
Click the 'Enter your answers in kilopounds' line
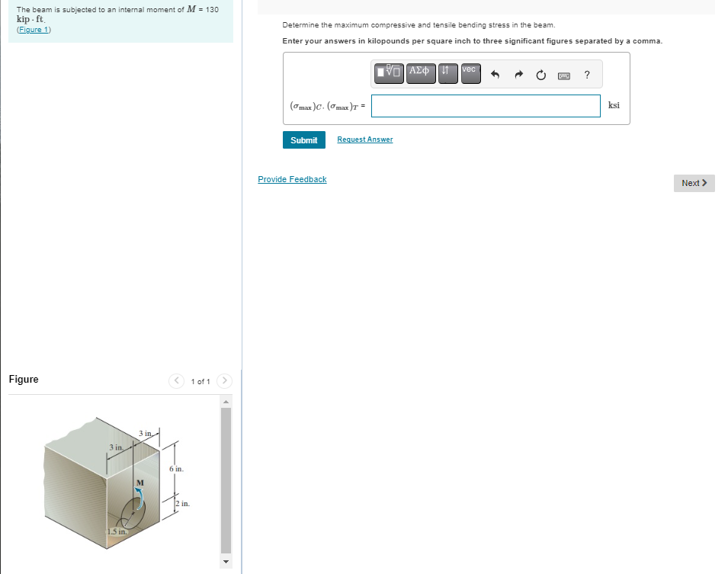472,41
